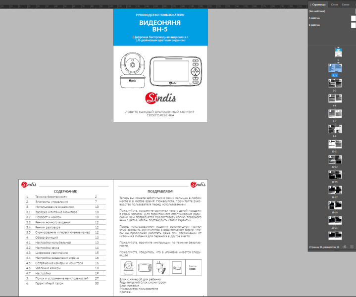Screen dimensions: 356x297
Task: Select the monitor illustration on the cover
Action: (175, 71)
